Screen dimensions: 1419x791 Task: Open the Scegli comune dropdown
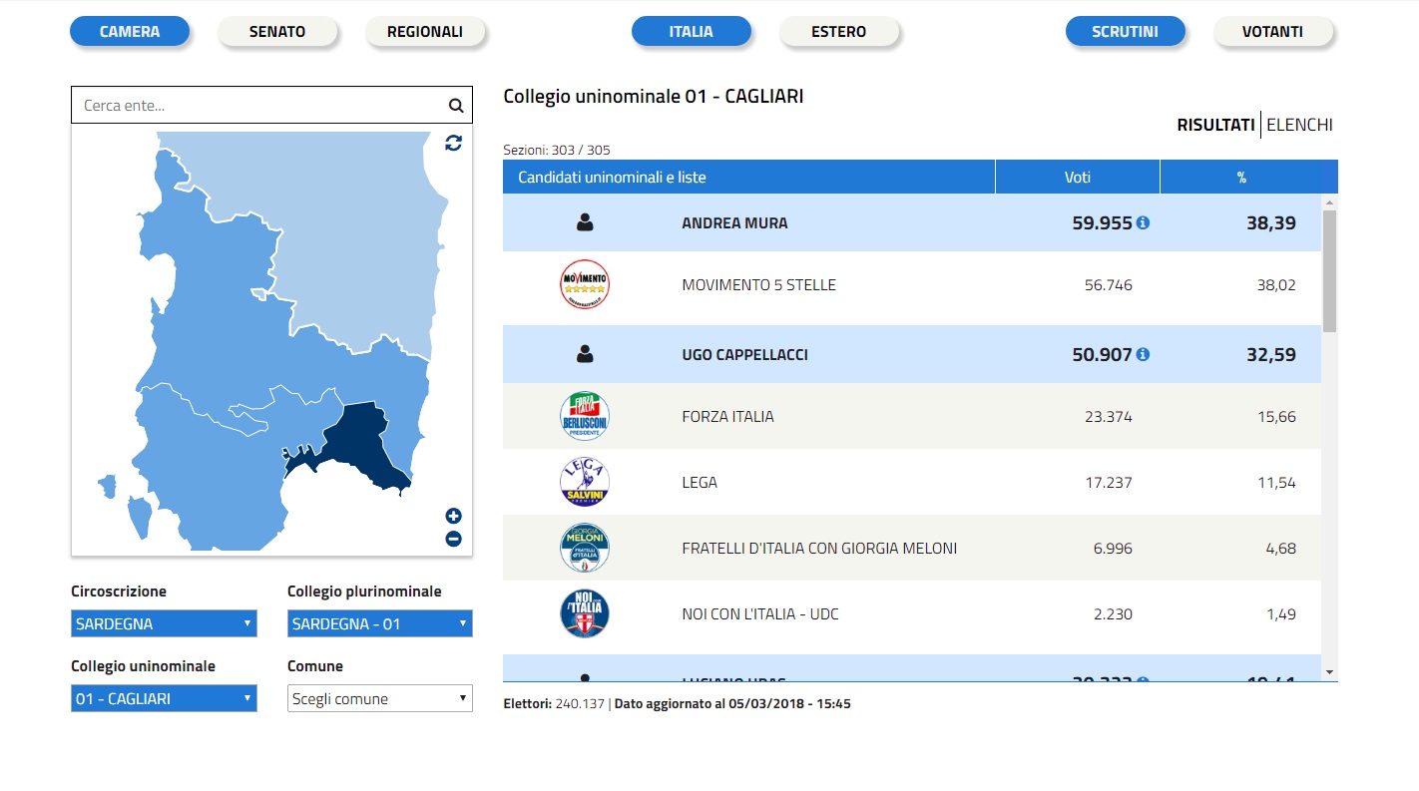(379, 698)
